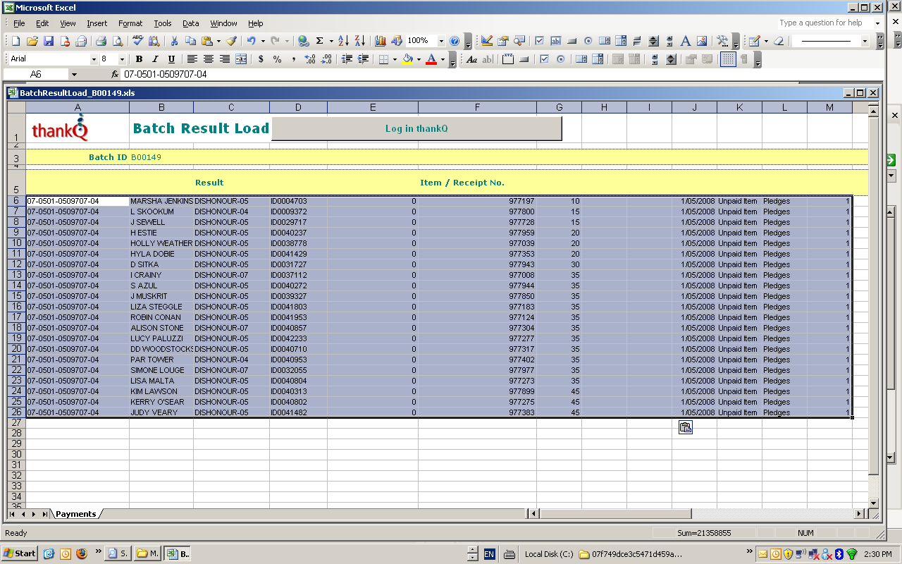This screenshot has width=902, height=564.
Task: Select Option Button on the Forms toolbar
Action: [x=561, y=59]
